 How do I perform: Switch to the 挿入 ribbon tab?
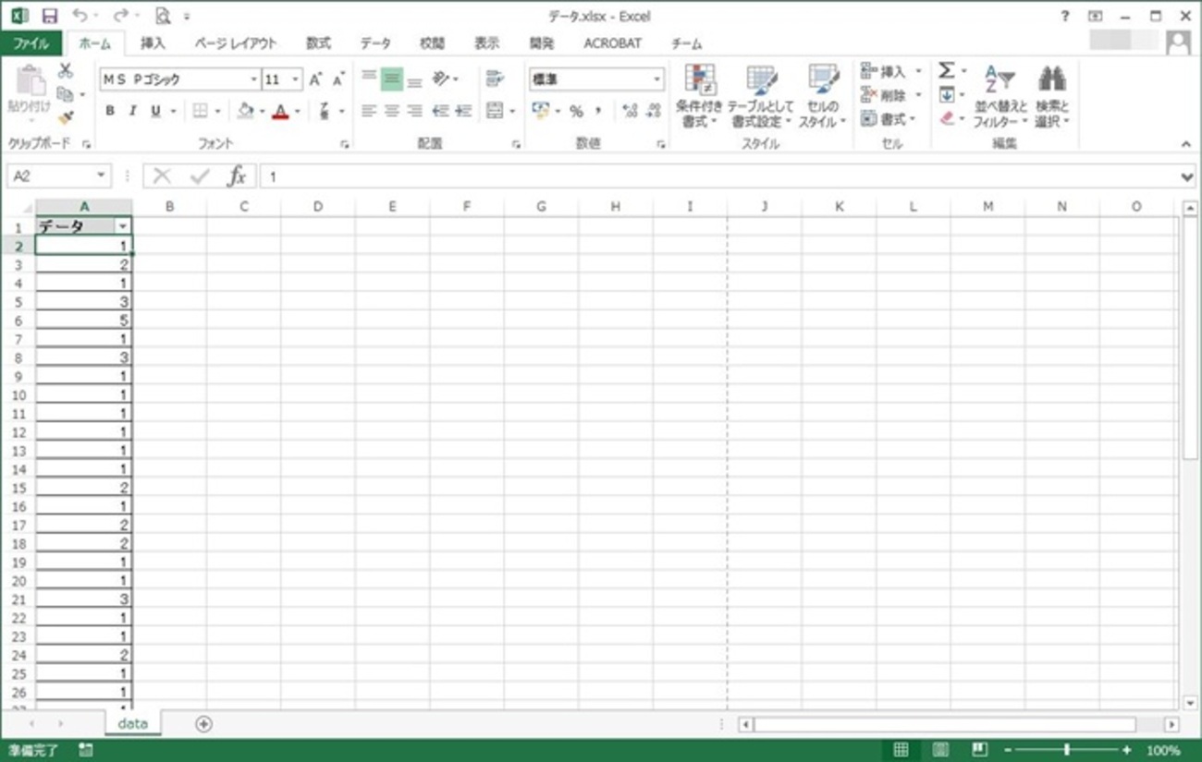pyautogui.click(x=153, y=43)
